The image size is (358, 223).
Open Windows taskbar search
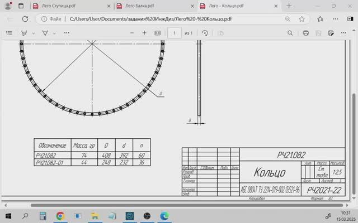(25, 216)
